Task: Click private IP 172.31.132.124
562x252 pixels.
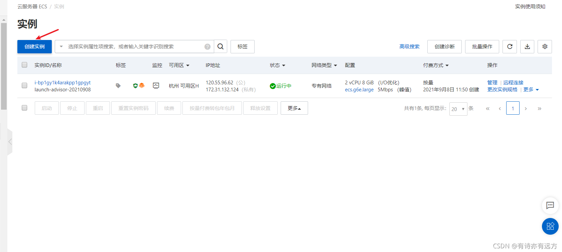Action: click(x=222, y=90)
